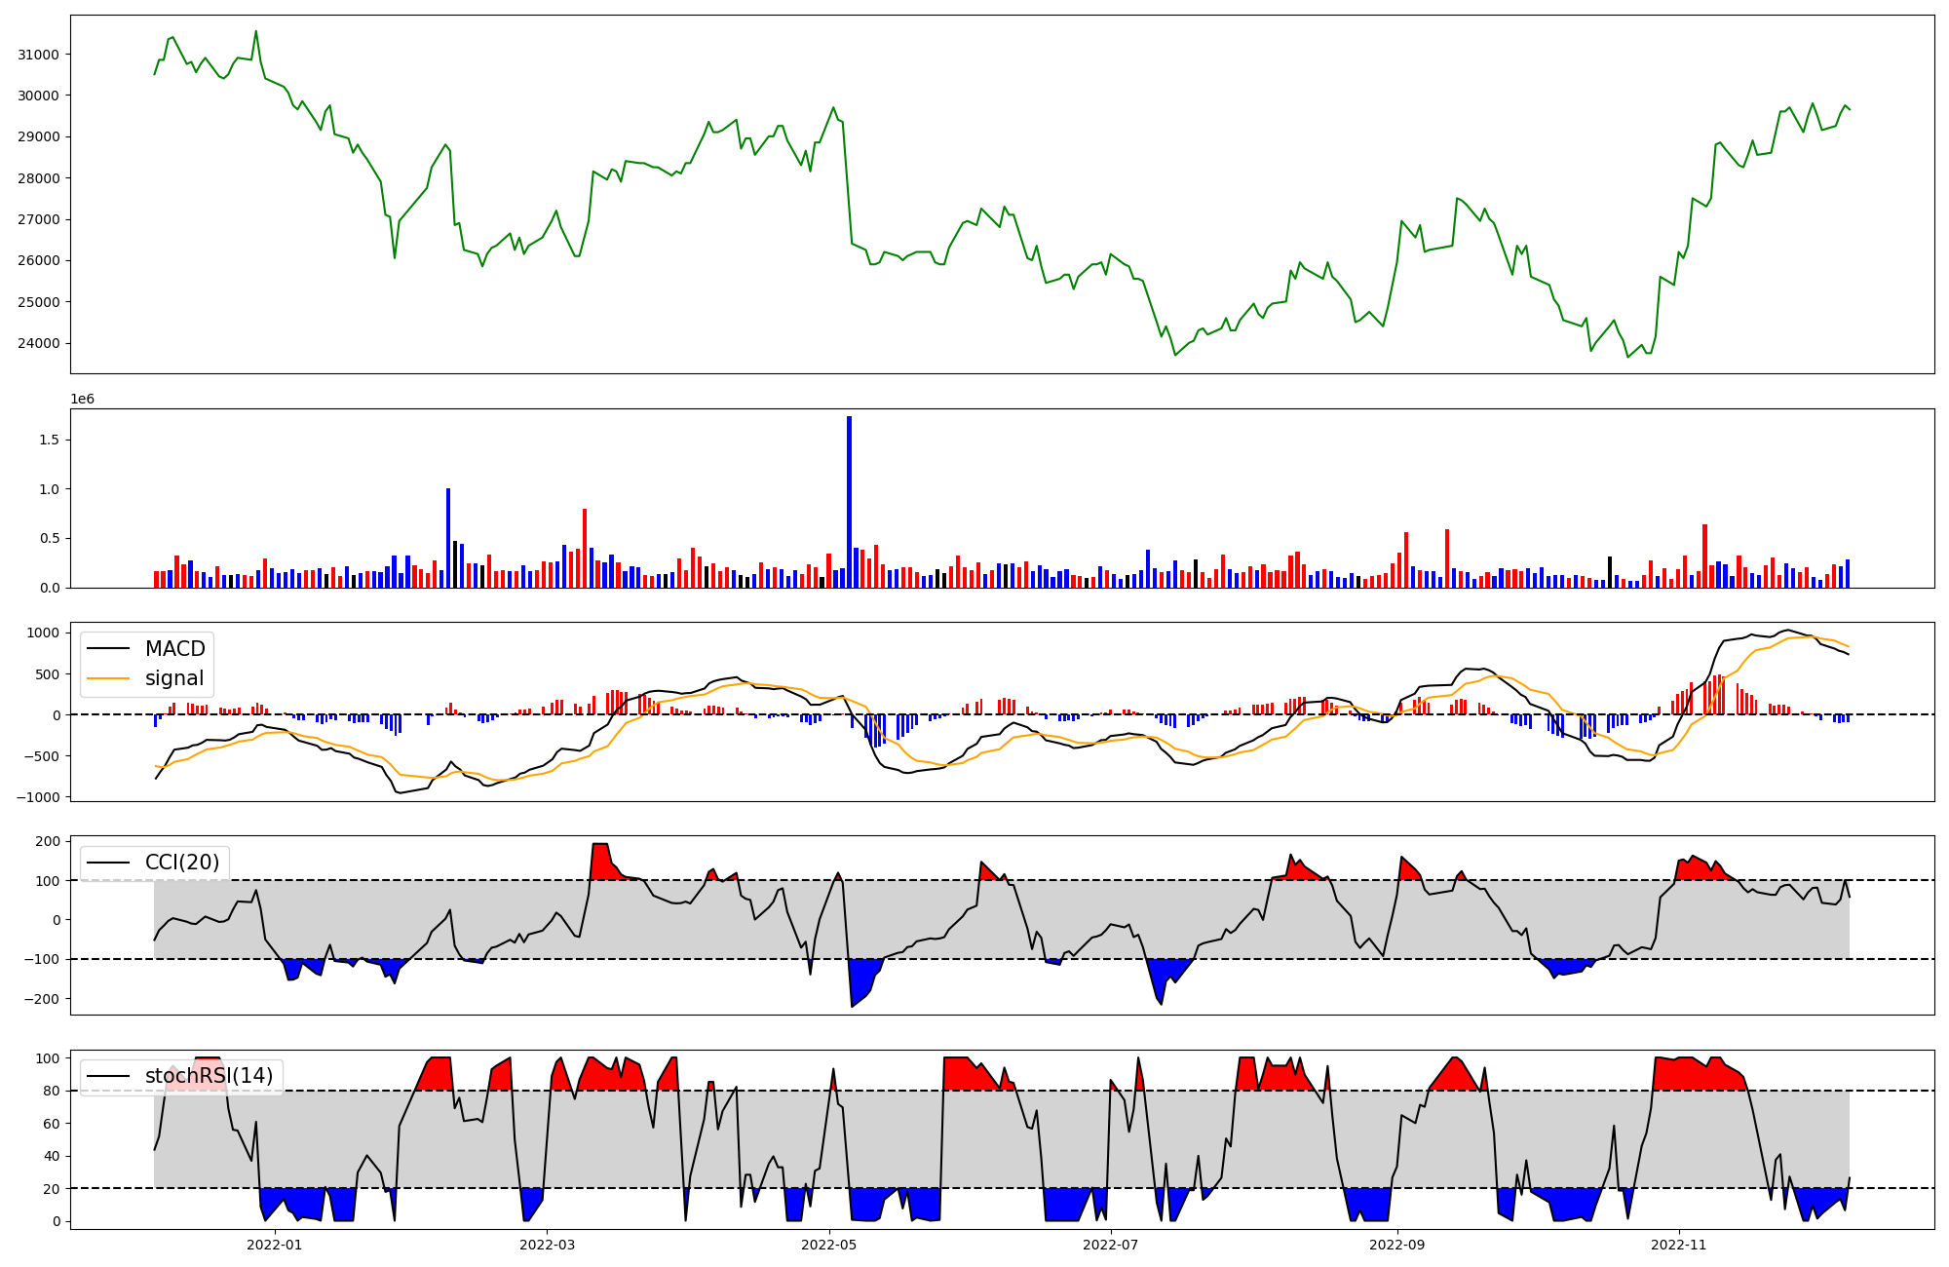Click the 2022-07 date tick label
1949x1267 pixels.
pyautogui.click(x=1111, y=1245)
